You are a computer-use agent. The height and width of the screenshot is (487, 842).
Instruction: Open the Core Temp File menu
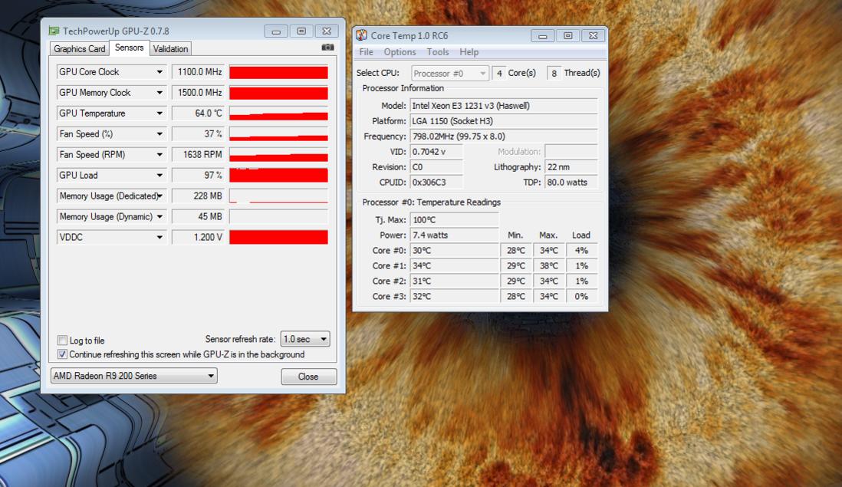pyautogui.click(x=367, y=52)
